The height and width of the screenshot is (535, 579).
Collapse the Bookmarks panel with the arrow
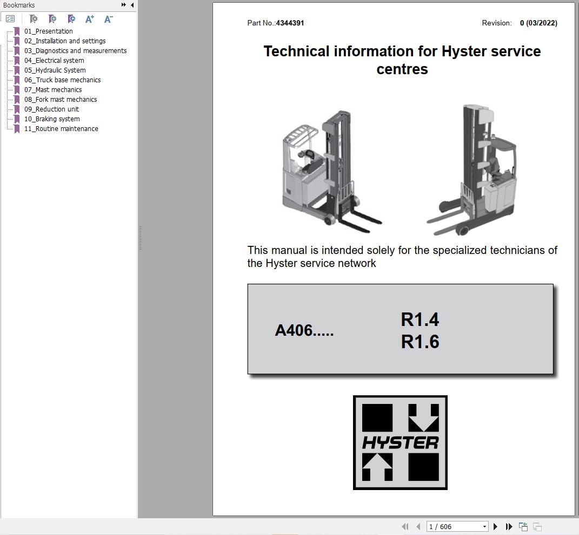[x=131, y=5]
